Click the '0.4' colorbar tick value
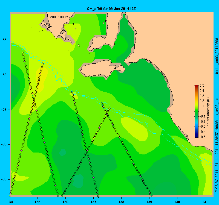 pos(202,91)
